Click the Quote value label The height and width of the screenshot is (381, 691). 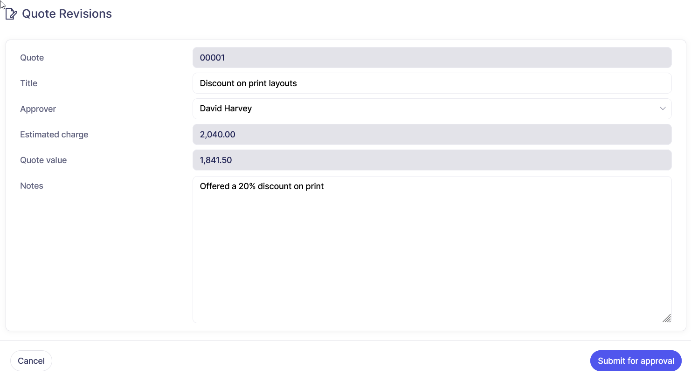point(43,160)
